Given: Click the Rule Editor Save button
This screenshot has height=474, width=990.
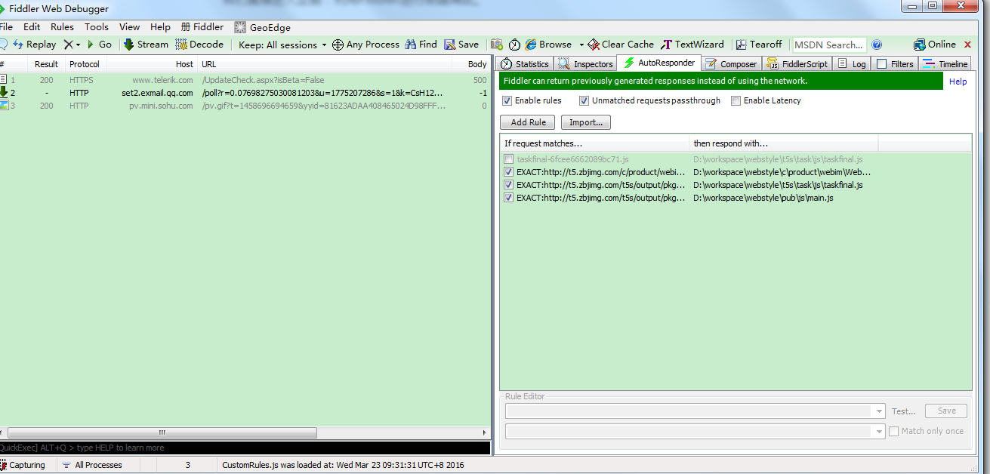Looking at the screenshot, I should (x=946, y=411).
